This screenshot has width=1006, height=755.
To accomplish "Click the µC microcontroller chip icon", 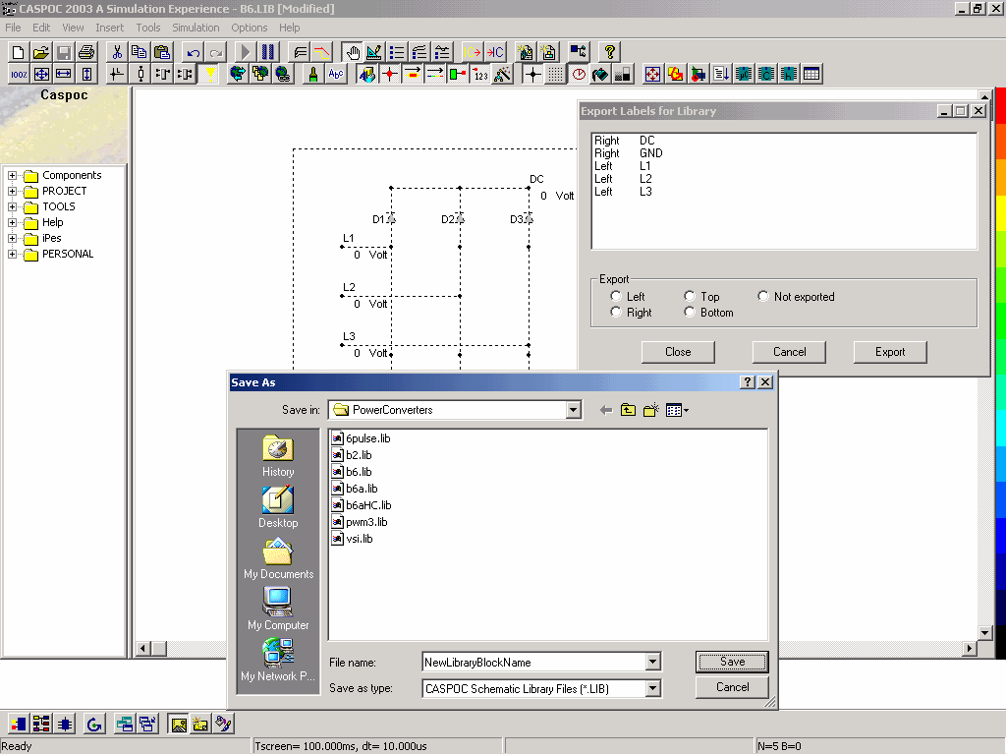I will pos(744,75).
